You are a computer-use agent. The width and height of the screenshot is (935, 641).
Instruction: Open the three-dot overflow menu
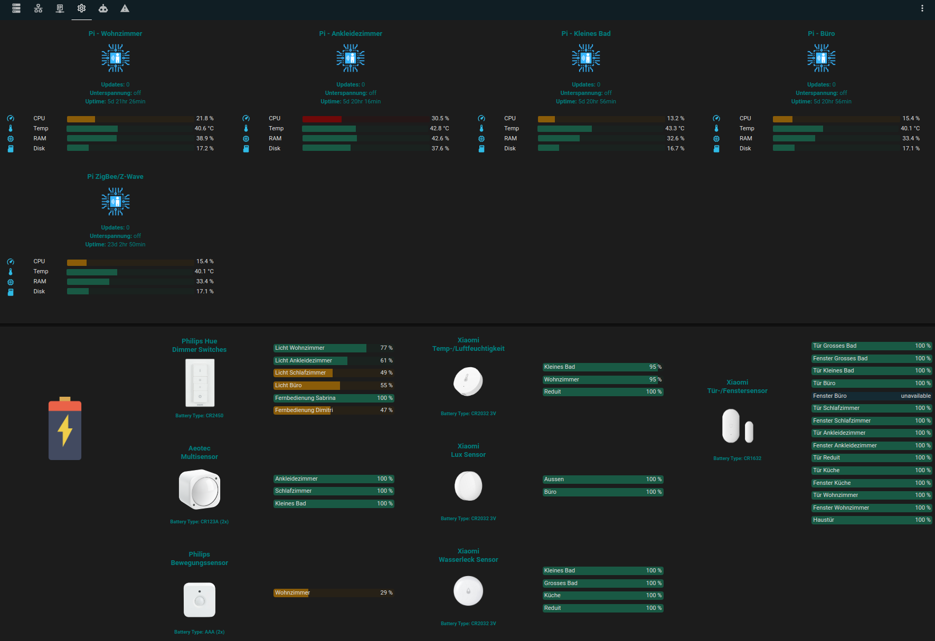[922, 8]
